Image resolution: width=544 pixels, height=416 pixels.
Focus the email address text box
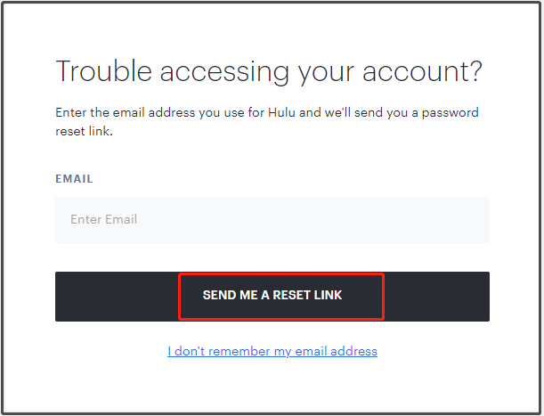click(272, 220)
